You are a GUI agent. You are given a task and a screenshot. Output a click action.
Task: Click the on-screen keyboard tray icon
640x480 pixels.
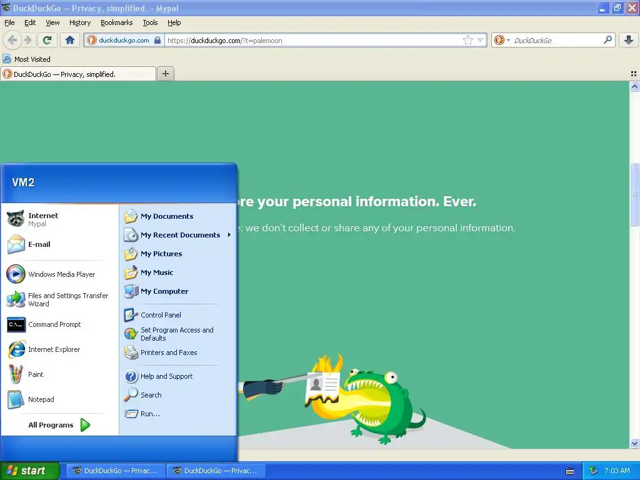pyautogui.click(x=570, y=471)
